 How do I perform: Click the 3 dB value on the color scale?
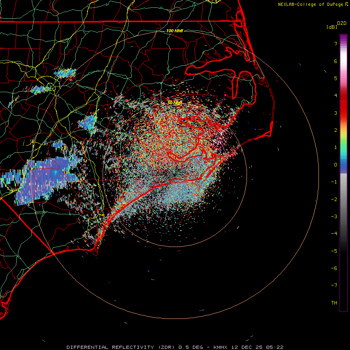pos(336,113)
